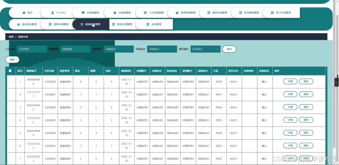This screenshot has height=165, width=339.
Task: Click the cell 求租账号2
Action: [x=188, y=159]
